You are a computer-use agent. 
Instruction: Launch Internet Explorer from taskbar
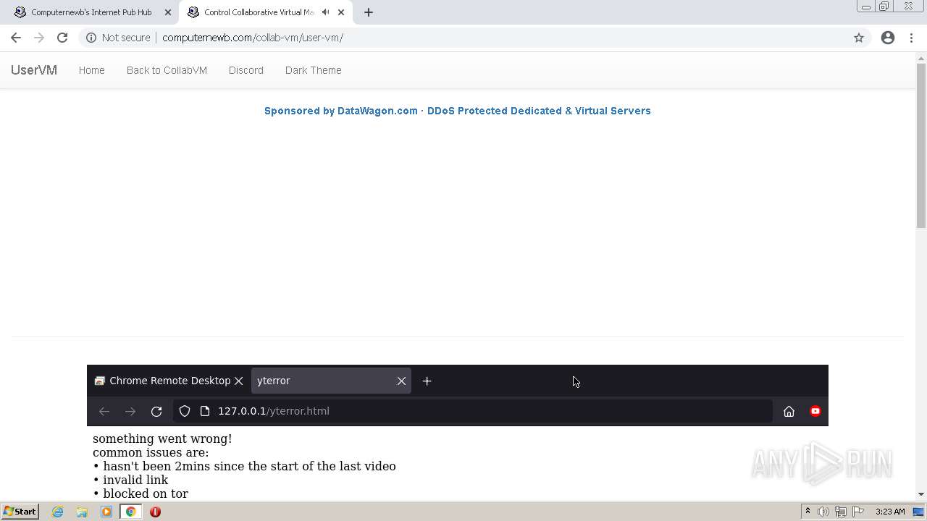pos(57,512)
